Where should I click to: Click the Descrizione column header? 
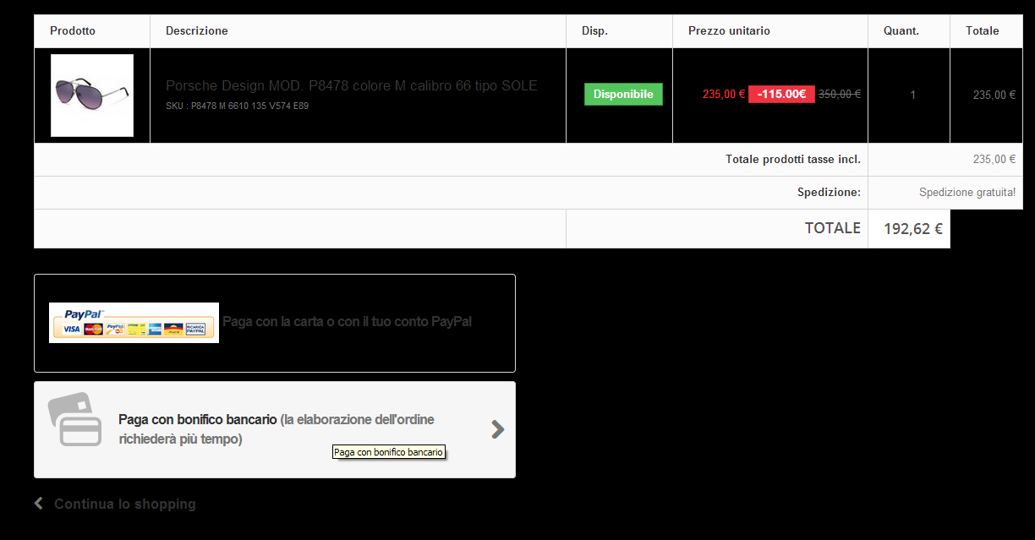click(x=197, y=31)
